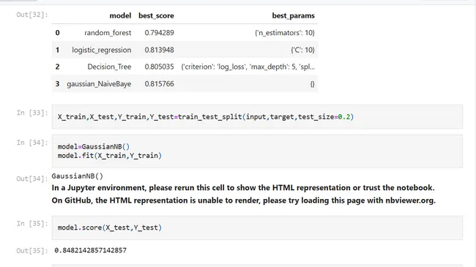Click into the model.score code cell
Screen dimensions: 476x267
257,227
